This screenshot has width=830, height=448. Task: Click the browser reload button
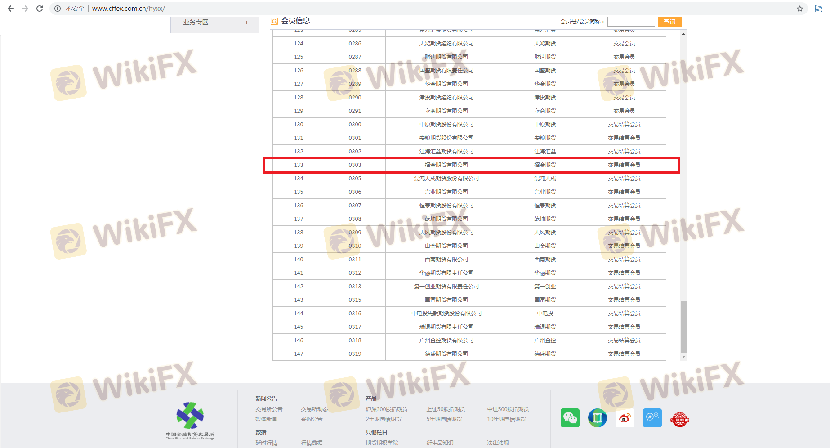point(40,9)
